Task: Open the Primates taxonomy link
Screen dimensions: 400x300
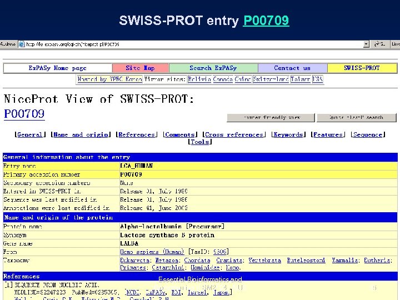Action: pos(133,268)
